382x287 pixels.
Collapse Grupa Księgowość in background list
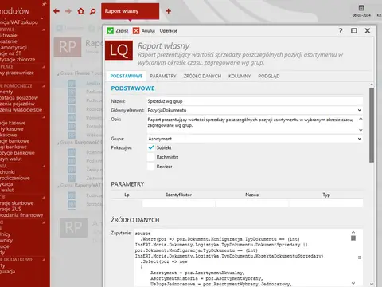click(x=58, y=143)
